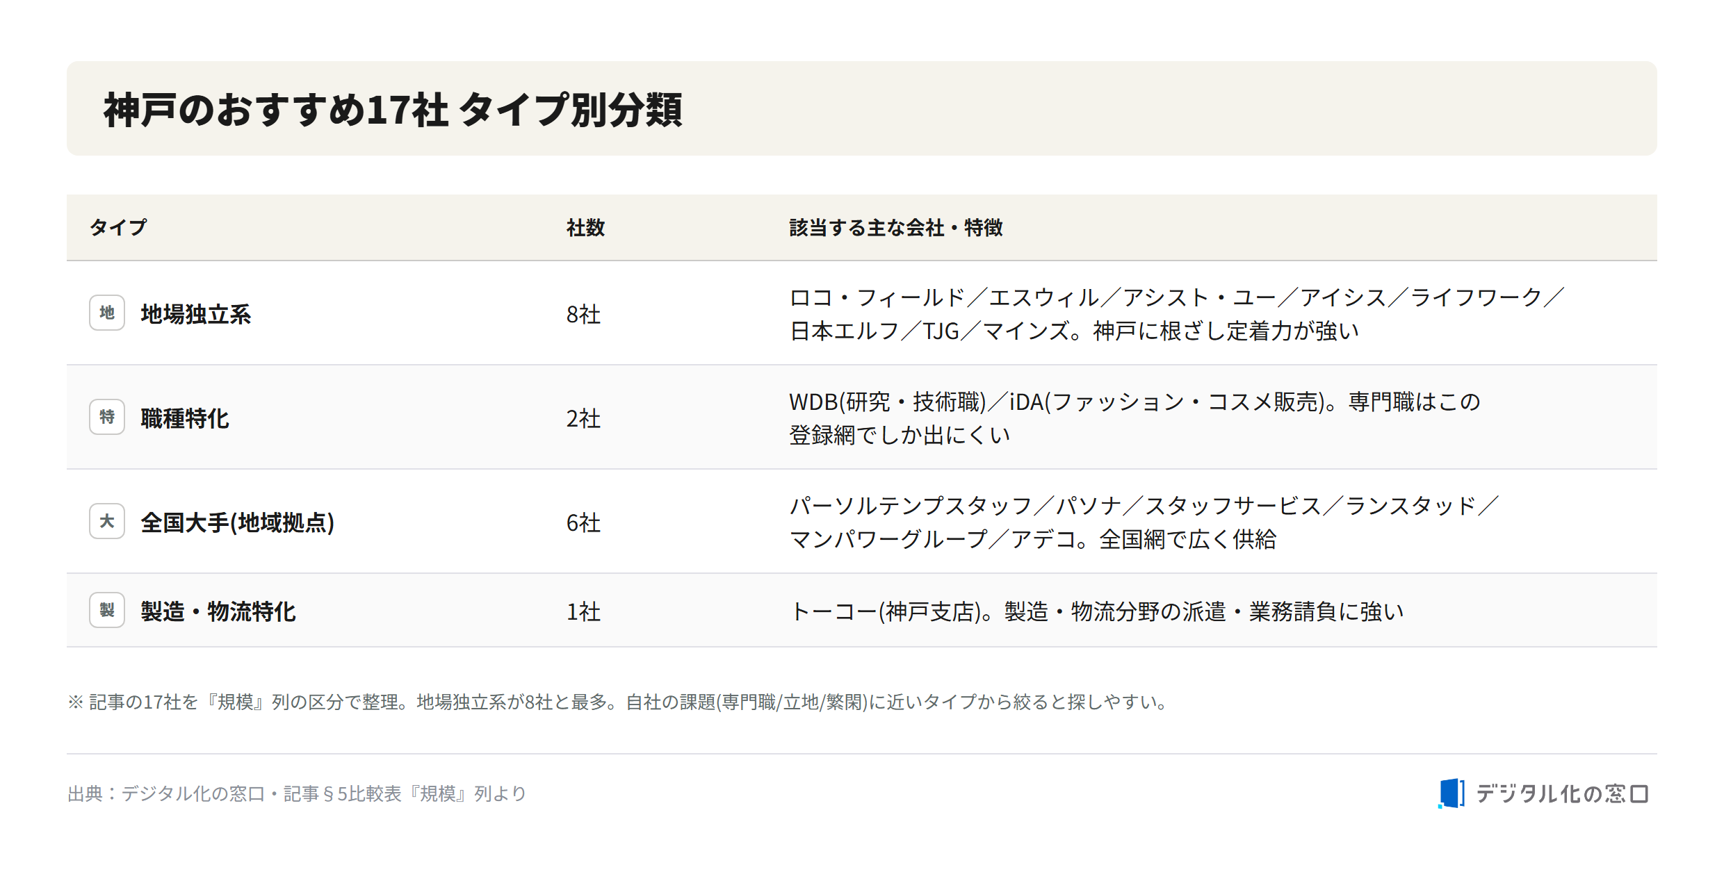Select the 製造・物流特化 type label
The image size is (1724, 874).
(218, 611)
